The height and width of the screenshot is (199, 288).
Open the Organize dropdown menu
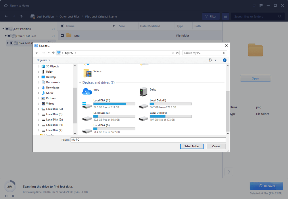(x=43, y=60)
